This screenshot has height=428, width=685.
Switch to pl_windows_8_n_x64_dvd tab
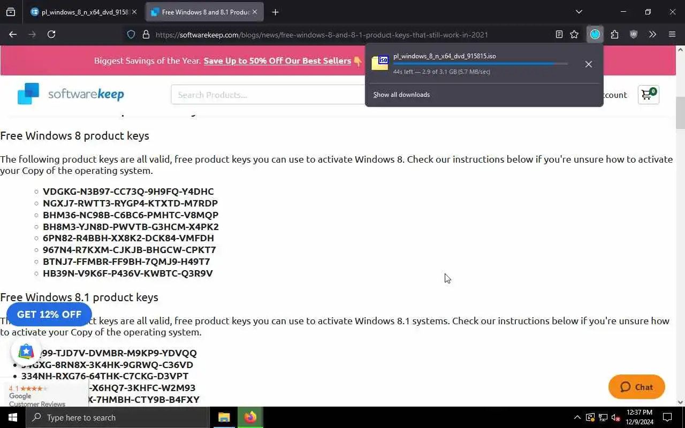(83, 12)
